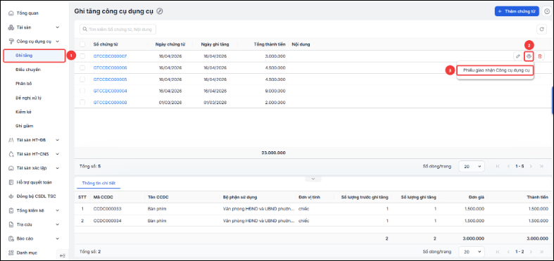
Task: Expand the Tổng kiểm kê chevron
Action: coord(58,210)
